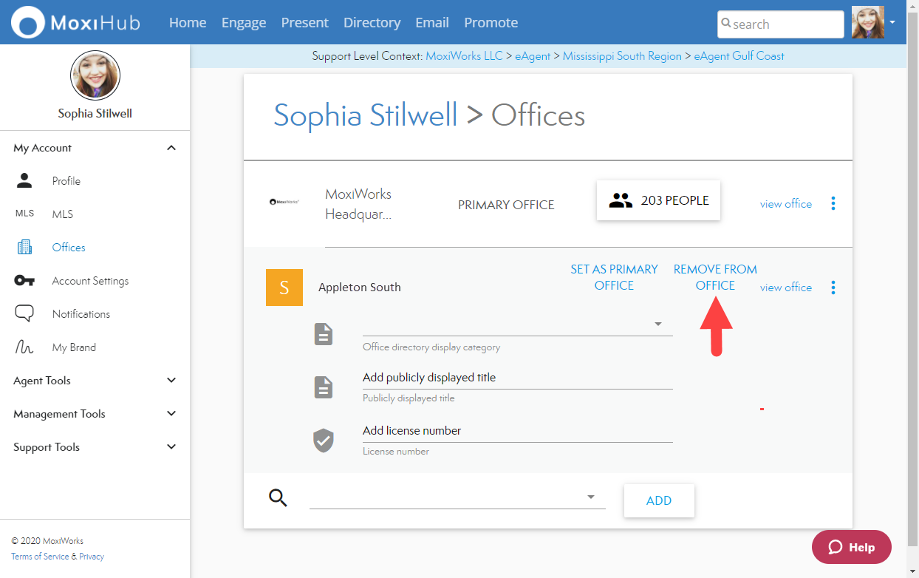This screenshot has height=578, width=919.
Task: Open the user avatar dropdown in header
Action: [x=892, y=22]
